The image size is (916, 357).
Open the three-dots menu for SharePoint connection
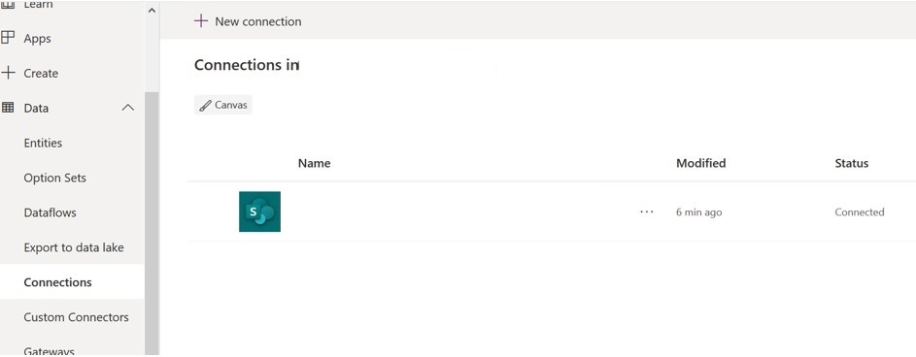point(647,211)
